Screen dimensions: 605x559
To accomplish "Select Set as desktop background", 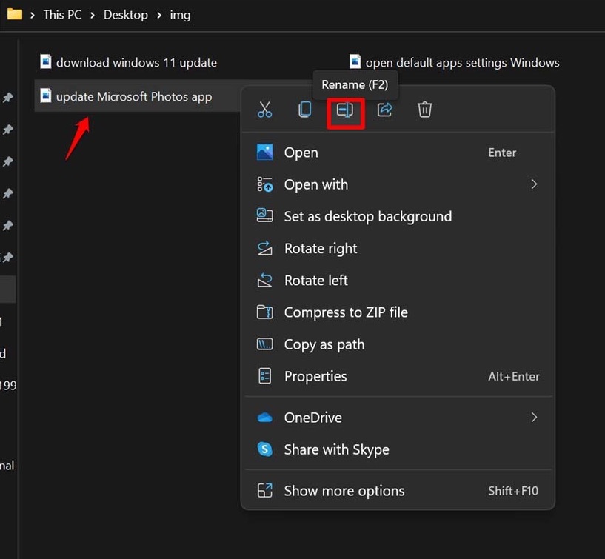I will point(367,216).
